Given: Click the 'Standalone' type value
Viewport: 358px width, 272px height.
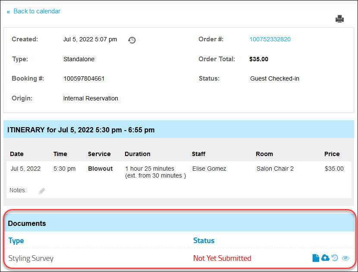Looking at the screenshot, I should coord(79,59).
